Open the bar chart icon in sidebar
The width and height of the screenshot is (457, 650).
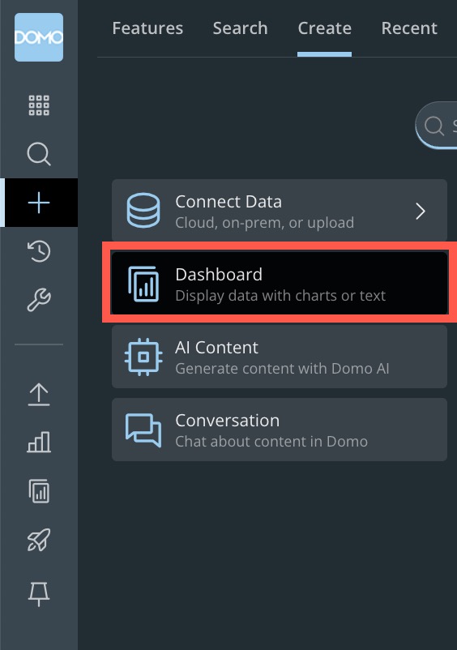pos(39,442)
